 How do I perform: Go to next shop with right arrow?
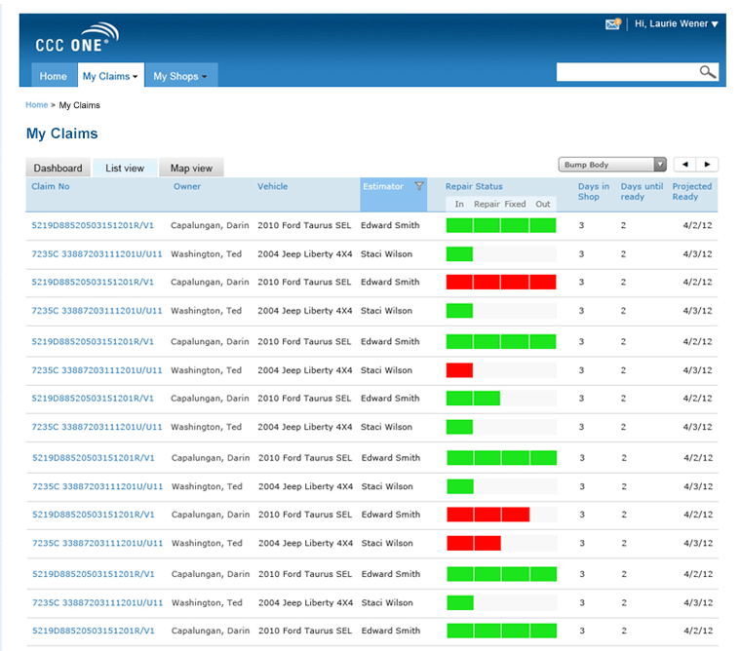pyautogui.click(x=707, y=165)
